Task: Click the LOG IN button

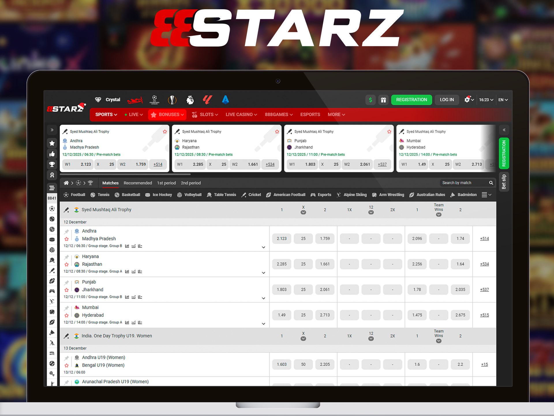Action: coord(446,100)
